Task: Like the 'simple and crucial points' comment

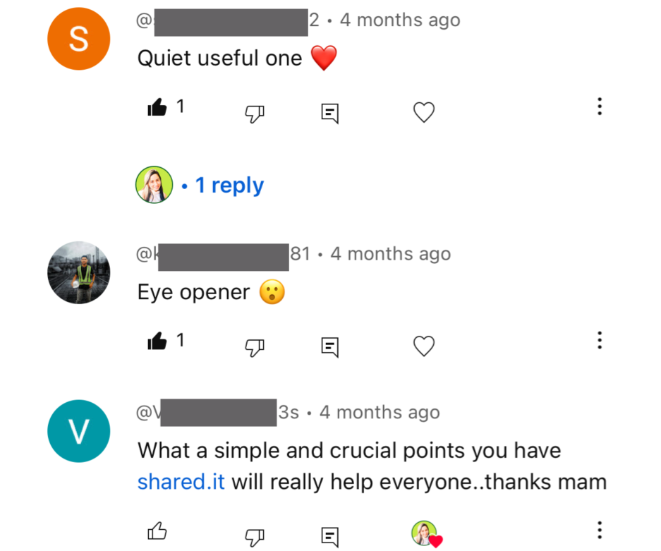Action: (157, 531)
